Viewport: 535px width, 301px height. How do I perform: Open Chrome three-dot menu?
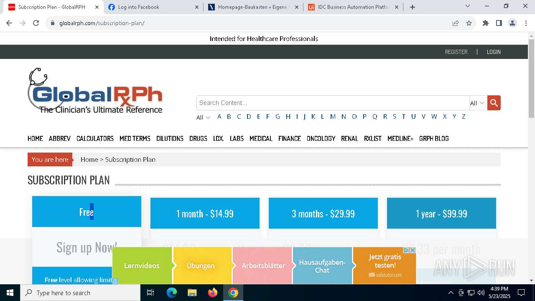tap(525, 23)
